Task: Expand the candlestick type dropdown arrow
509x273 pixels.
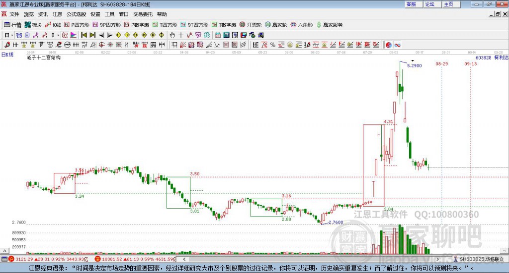Action: (x=58, y=35)
